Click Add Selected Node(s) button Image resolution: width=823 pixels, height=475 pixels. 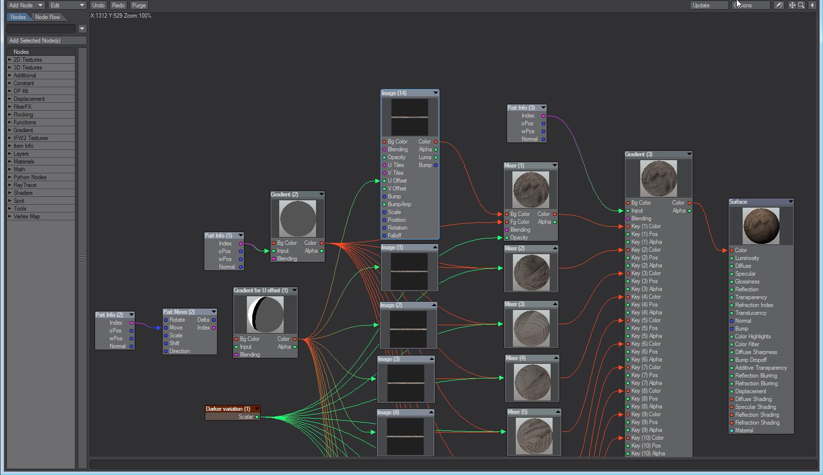pos(47,41)
